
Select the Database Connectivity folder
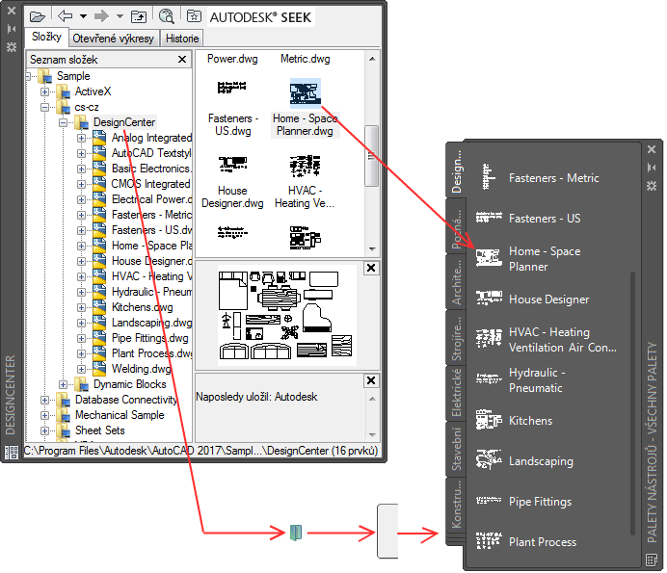(126, 400)
